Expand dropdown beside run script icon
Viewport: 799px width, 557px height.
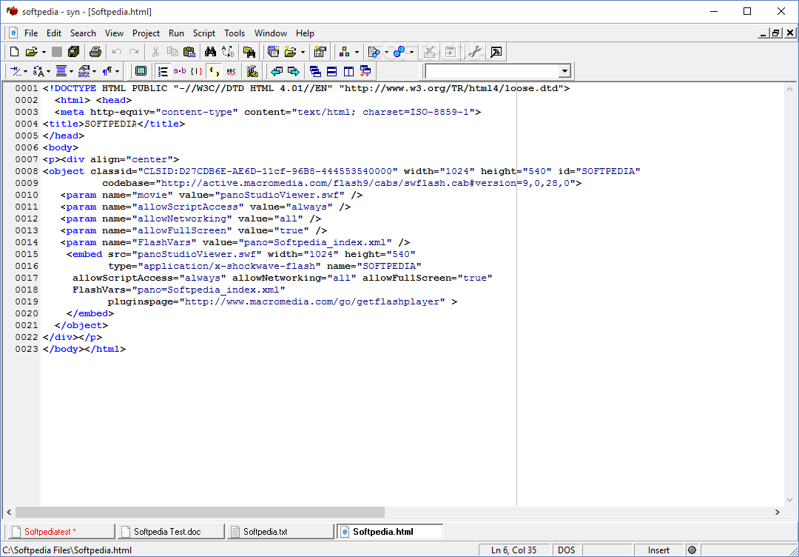click(x=386, y=52)
